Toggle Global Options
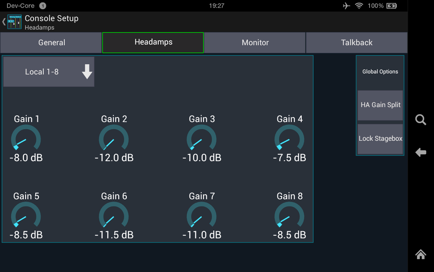 380,72
